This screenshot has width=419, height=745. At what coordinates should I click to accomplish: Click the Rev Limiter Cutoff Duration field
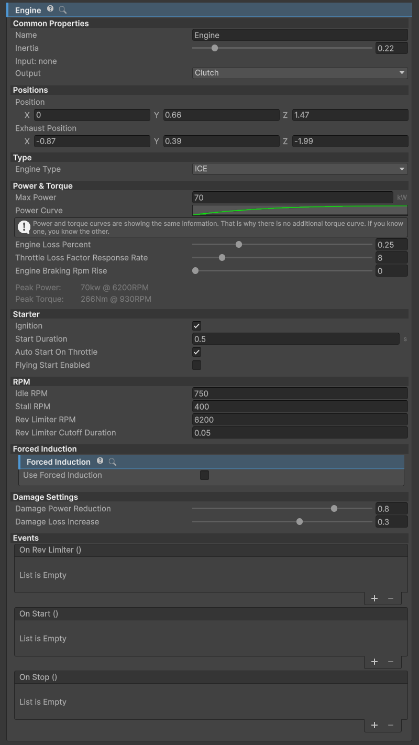300,433
